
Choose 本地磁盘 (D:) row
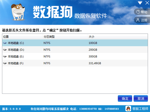(x=75, y=50)
